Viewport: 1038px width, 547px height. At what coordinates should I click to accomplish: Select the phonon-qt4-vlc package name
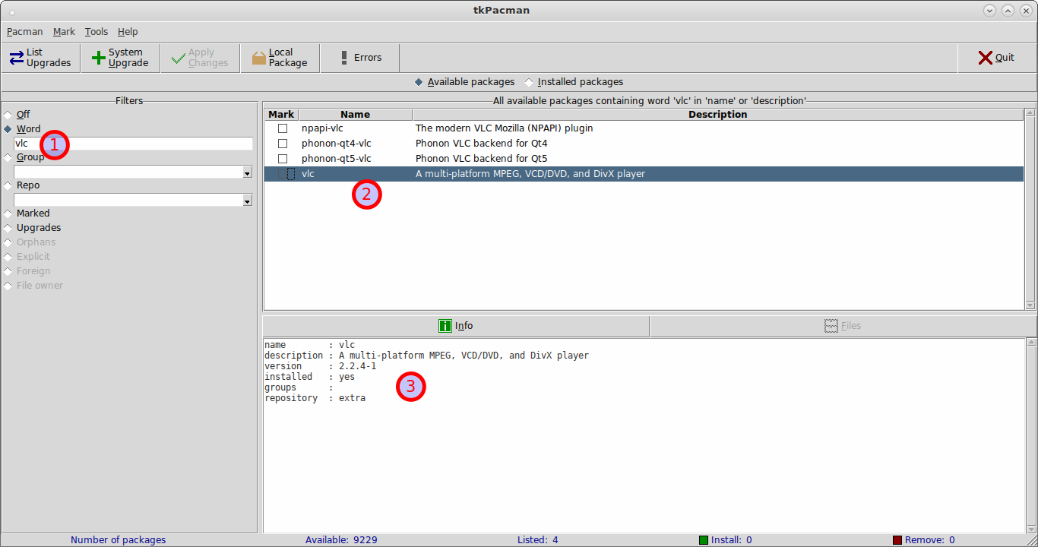[336, 144]
